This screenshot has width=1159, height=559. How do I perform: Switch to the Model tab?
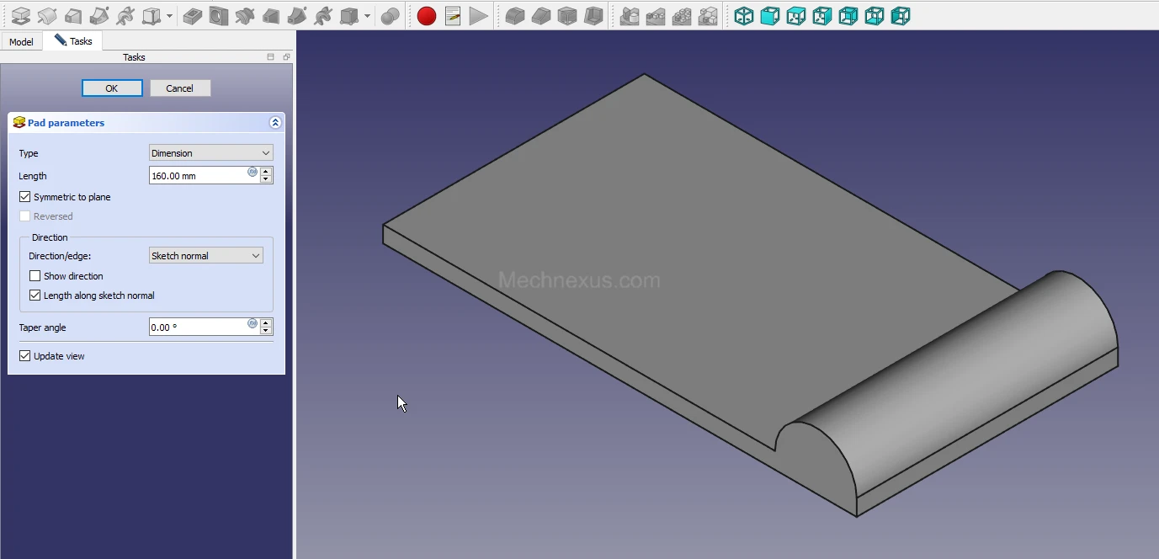point(21,41)
